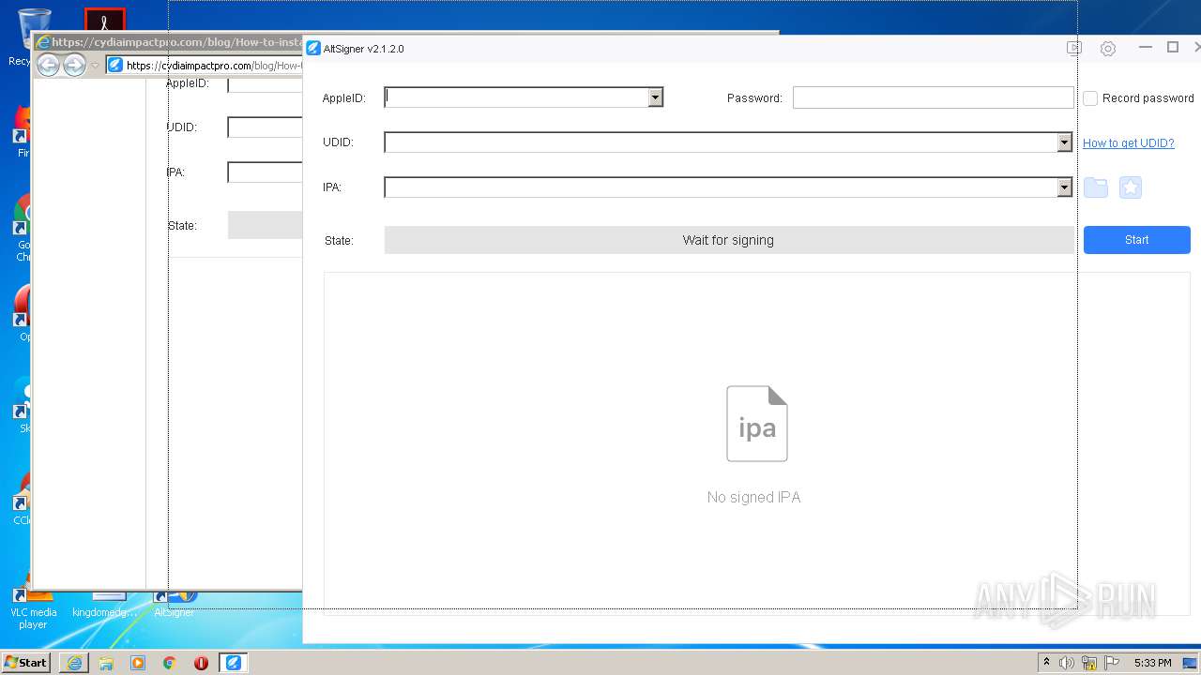1201x675 pixels.
Task: Focus the Password input field
Action: (x=933, y=97)
